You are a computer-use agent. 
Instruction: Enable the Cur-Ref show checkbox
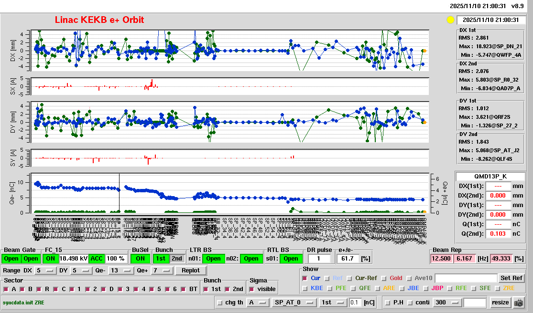[350, 278]
